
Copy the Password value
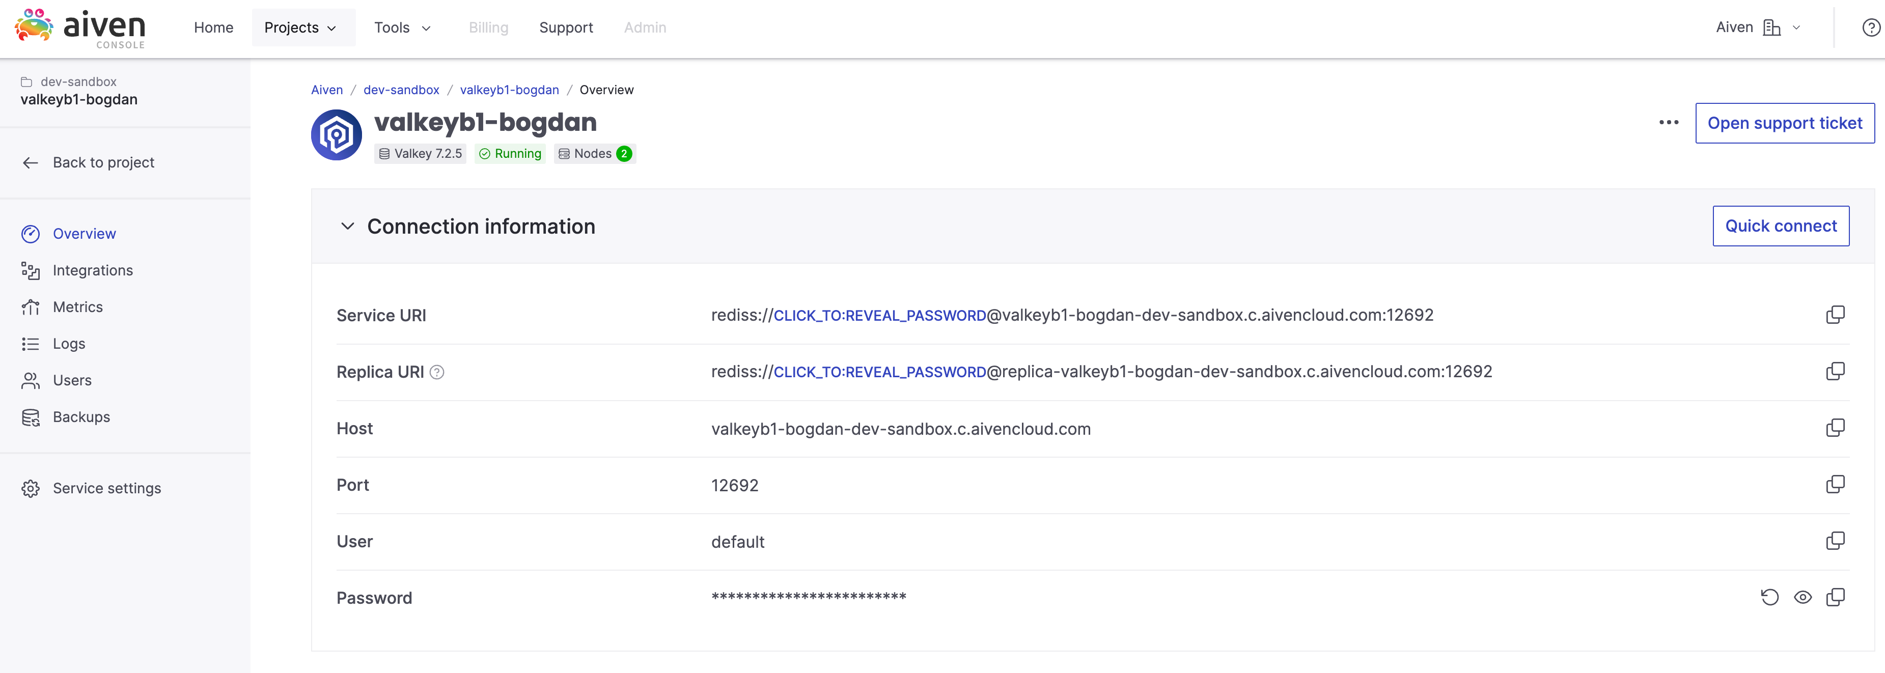(x=1835, y=597)
